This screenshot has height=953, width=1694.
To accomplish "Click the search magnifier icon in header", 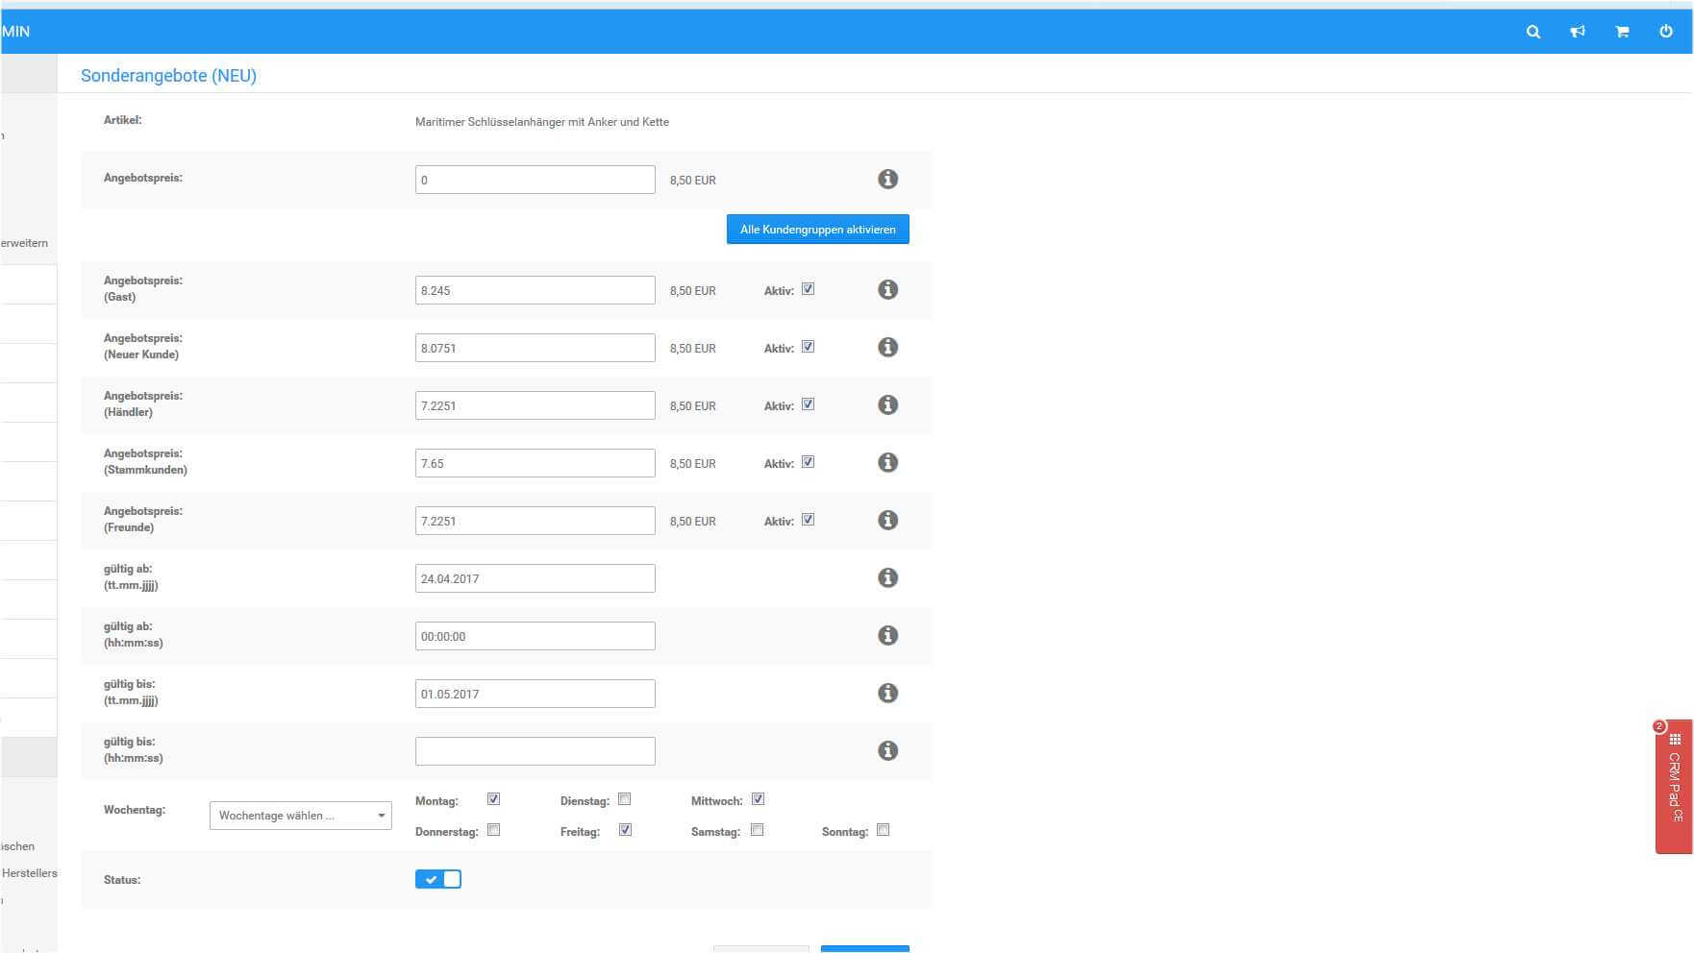I will pyautogui.click(x=1533, y=32).
